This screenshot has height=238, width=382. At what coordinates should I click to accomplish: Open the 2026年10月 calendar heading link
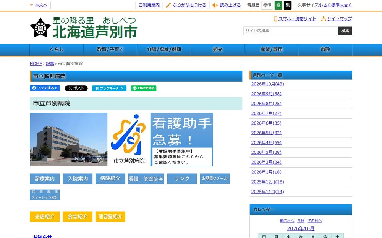[301, 228]
